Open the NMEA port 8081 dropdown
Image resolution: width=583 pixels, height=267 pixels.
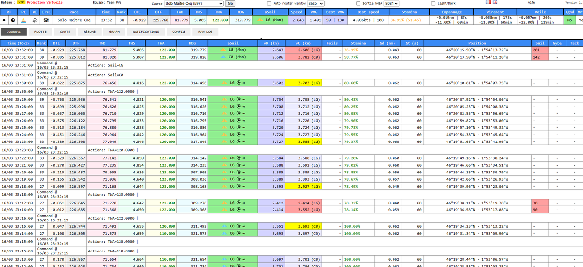tap(392, 3)
